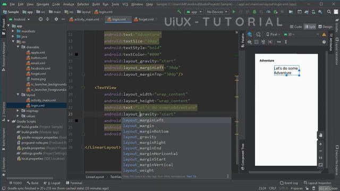Toggle view options eye icon in design toolbar
Image resolution: width=340 pixels, height=191 pixels.
[250, 42]
